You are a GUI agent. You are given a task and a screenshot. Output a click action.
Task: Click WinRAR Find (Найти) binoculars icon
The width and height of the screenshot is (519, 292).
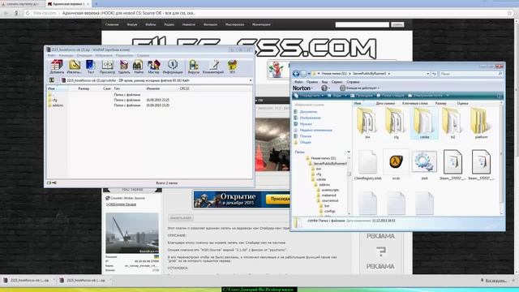tap(138, 67)
